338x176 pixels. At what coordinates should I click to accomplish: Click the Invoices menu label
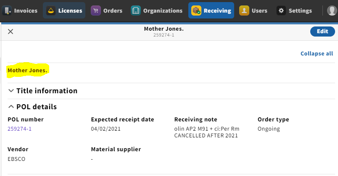tap(26, 11)
